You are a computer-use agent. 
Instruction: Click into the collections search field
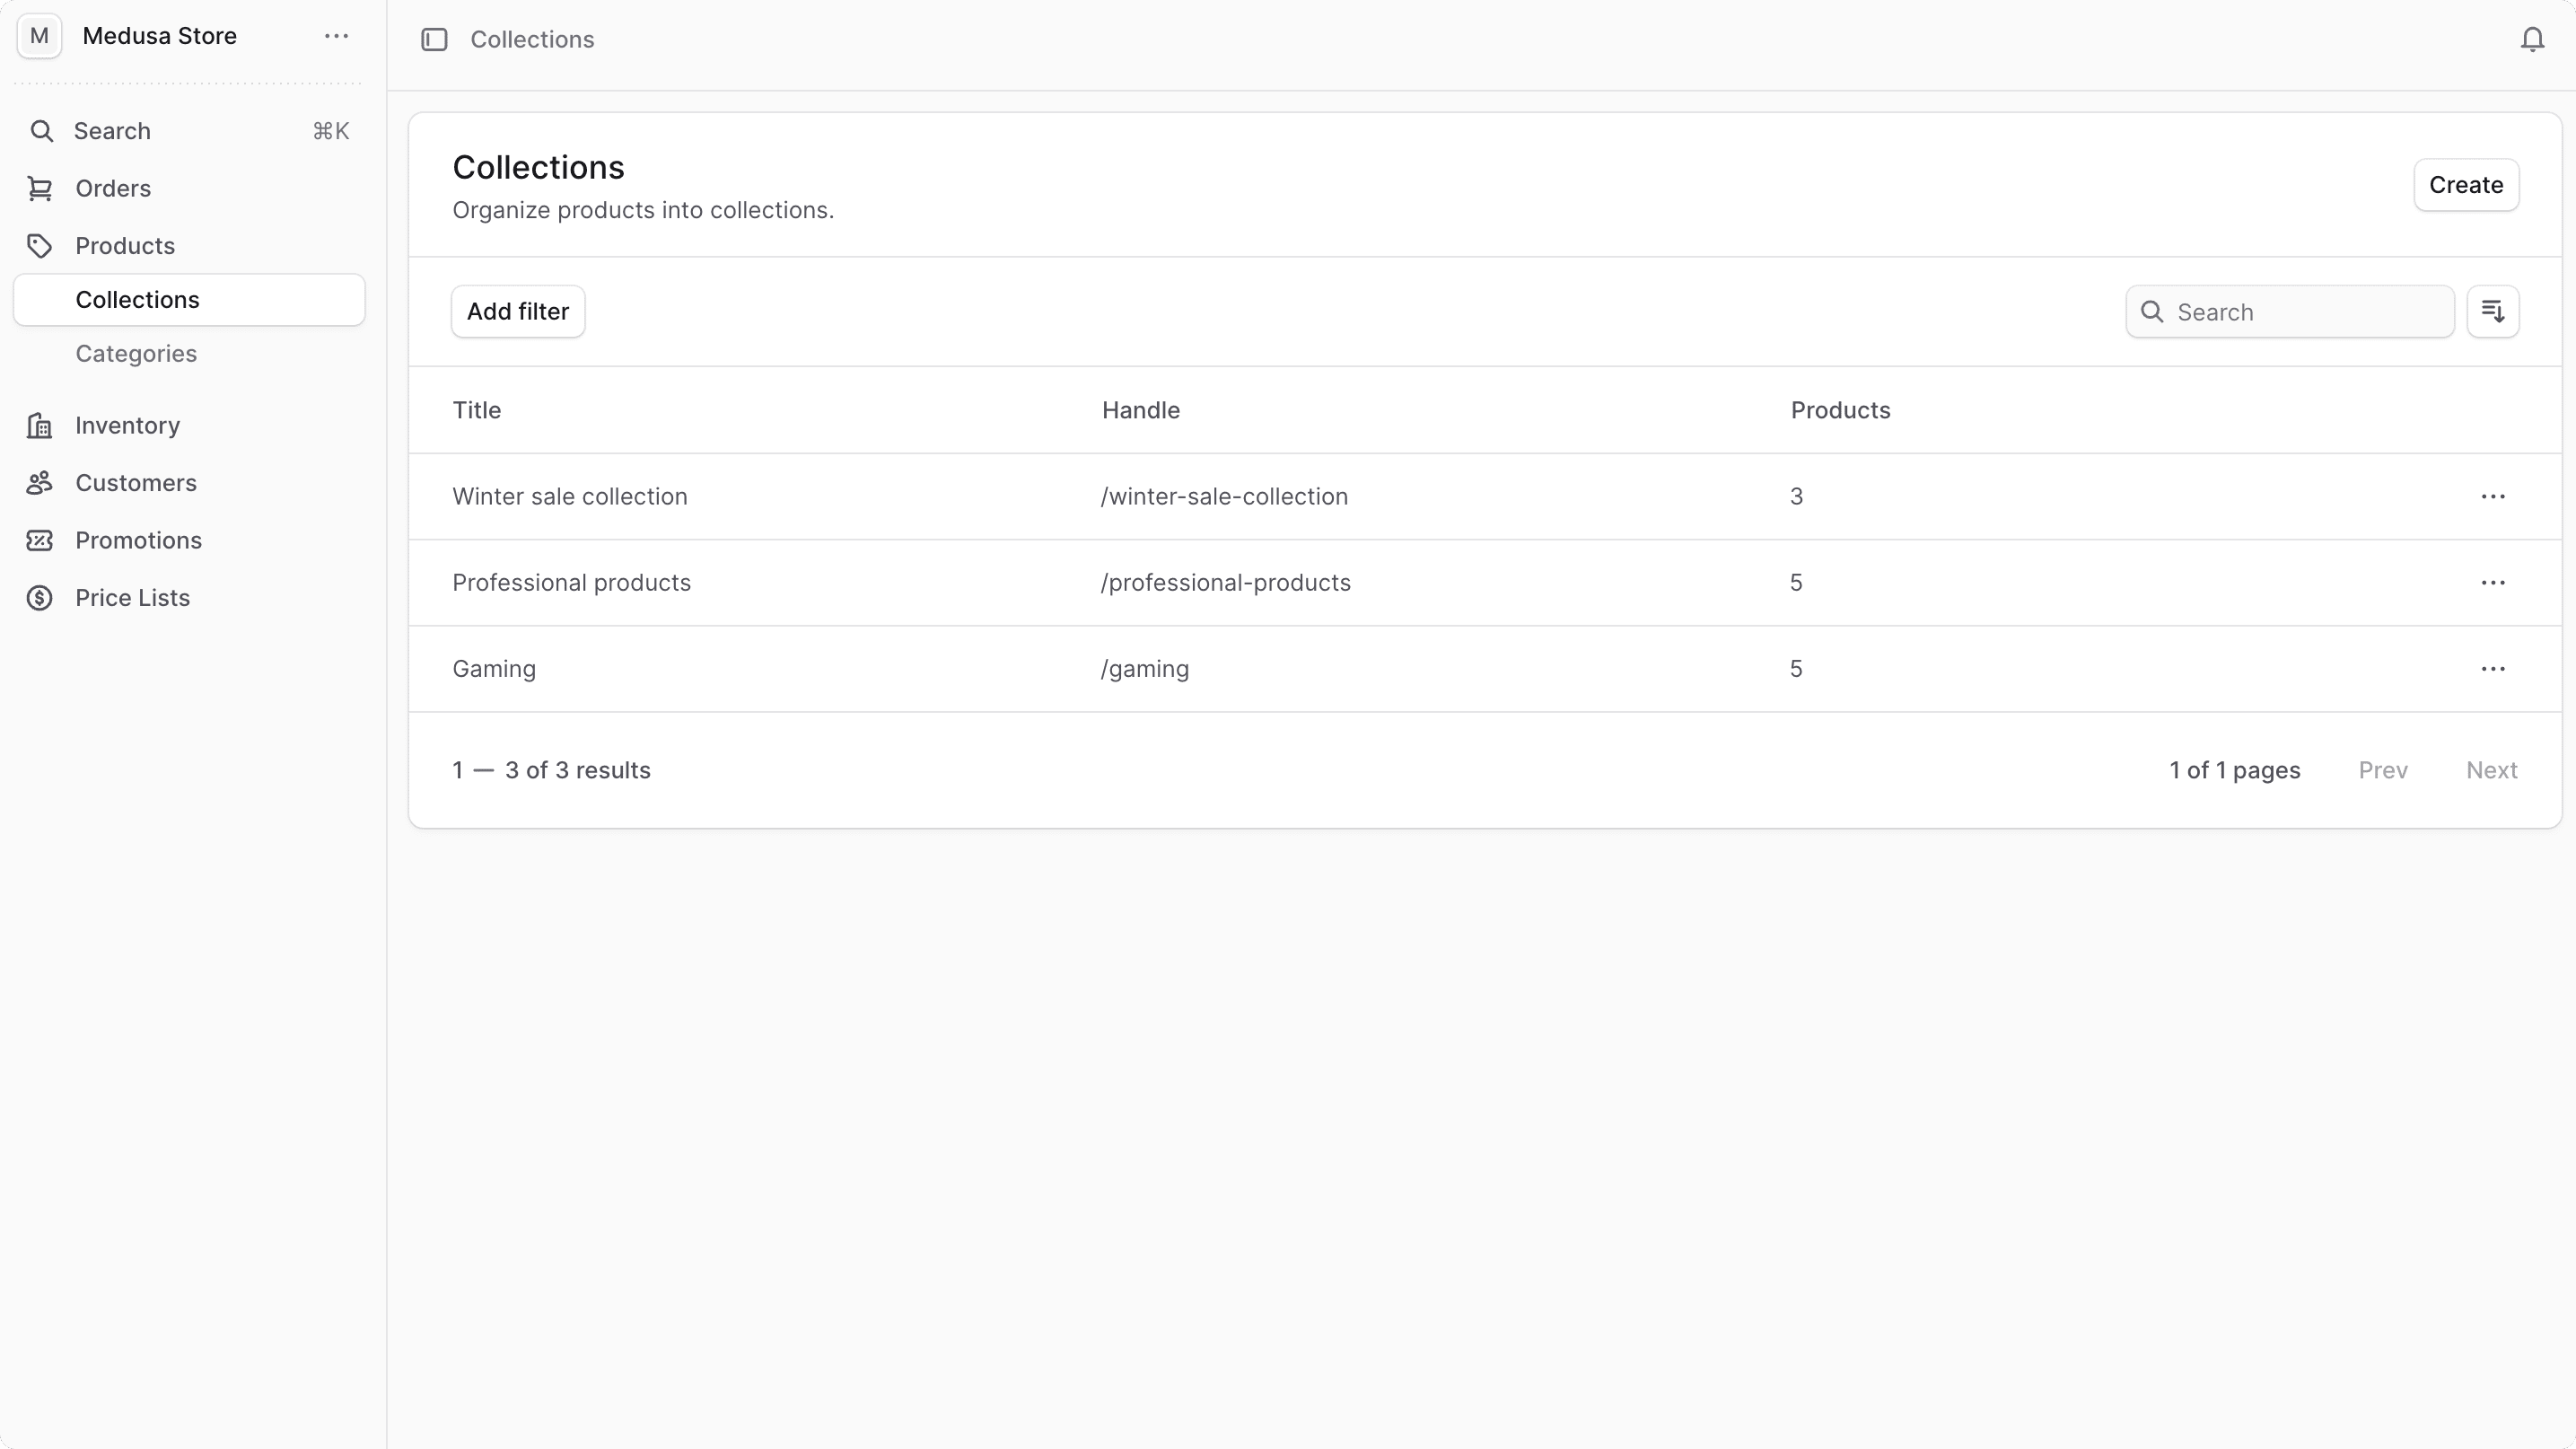click(2290, 311)
